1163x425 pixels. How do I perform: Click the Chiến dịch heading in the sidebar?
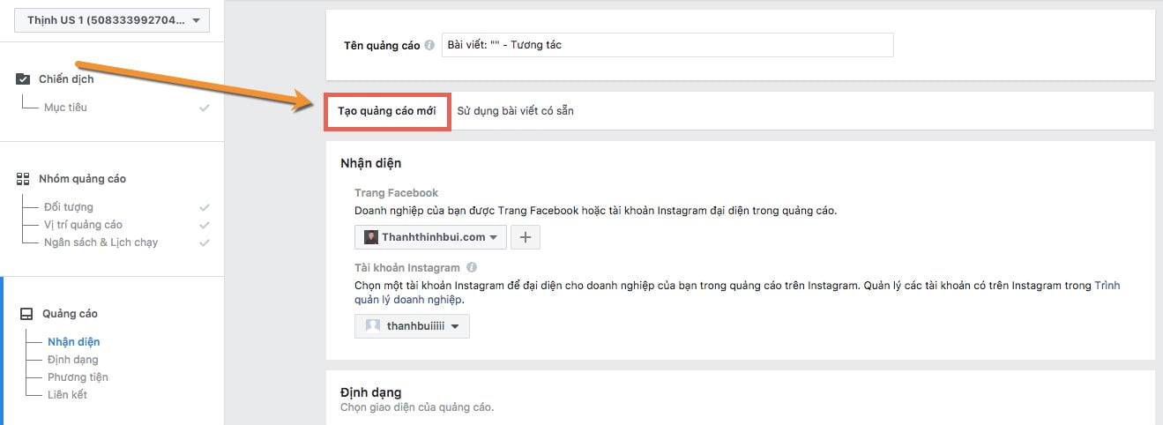point(66,79)
